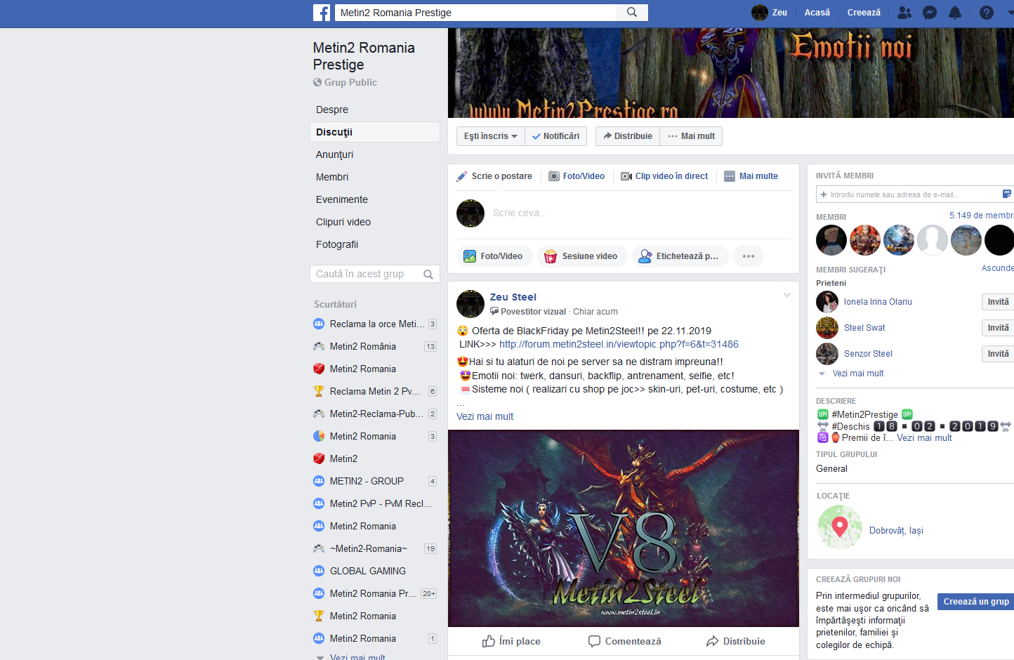Open METIN2 - GROUP shortcut
Screen dimensions: 1014x660
pos(374,481)
